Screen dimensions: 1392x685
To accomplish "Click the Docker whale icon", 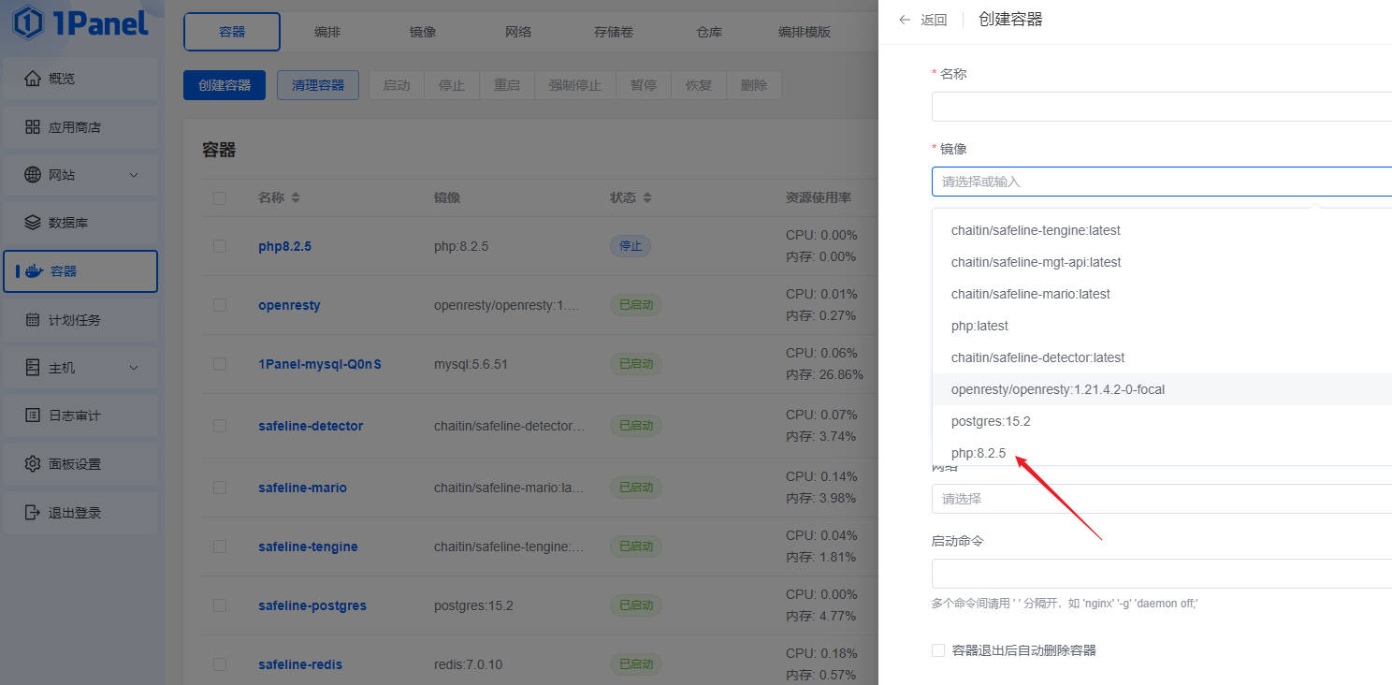I will 34,271.
